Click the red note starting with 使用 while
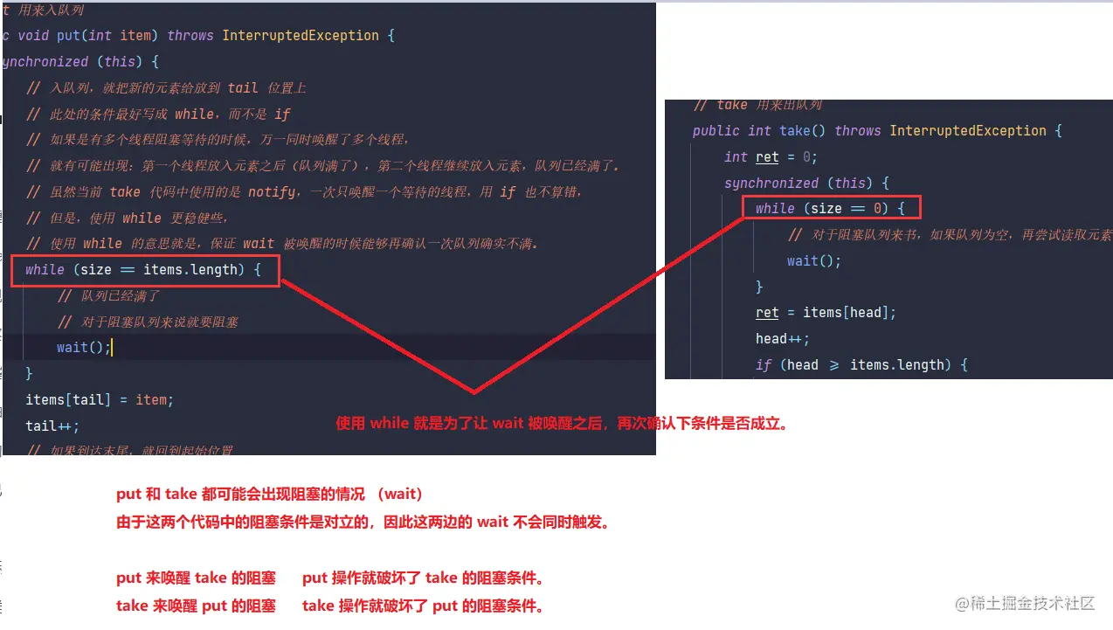The height and width of the screenshot is (630, 1113). tap(562, 424)
